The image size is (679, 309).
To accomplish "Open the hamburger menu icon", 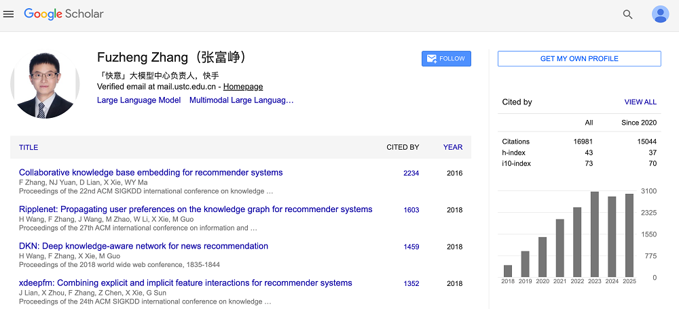I will [9, 14].
